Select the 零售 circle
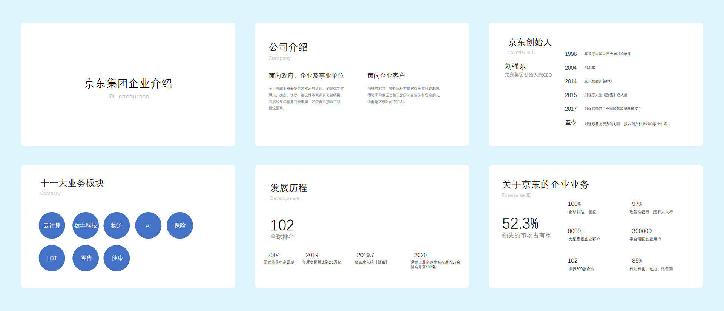 coord(86,258)
